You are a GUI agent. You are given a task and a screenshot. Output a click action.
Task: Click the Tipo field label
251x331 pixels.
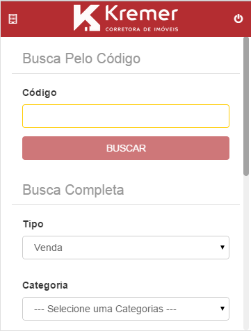pos(33,225)
